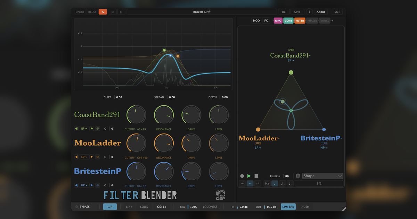
Task: Toggle L/R channel mode
Action: 110,207
